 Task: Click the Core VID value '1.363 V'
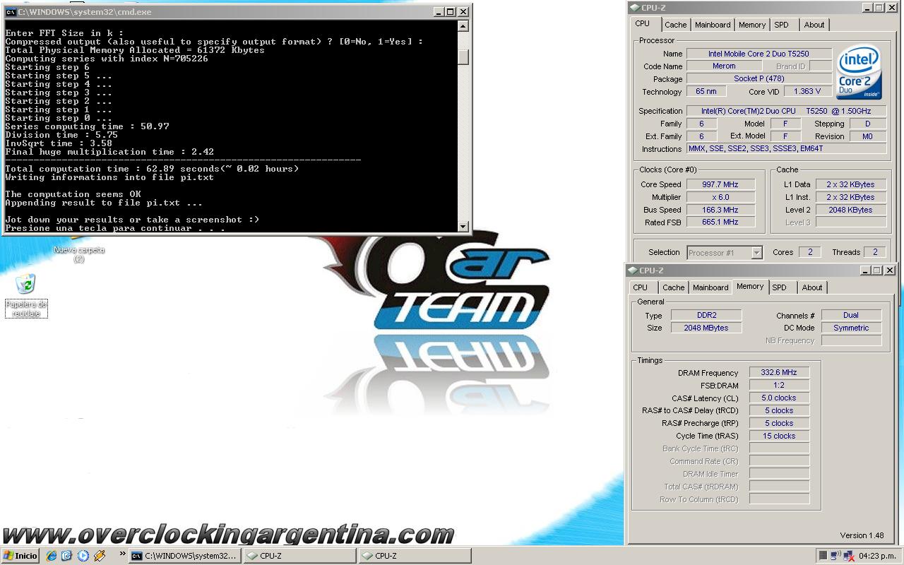tap(807, 92)
